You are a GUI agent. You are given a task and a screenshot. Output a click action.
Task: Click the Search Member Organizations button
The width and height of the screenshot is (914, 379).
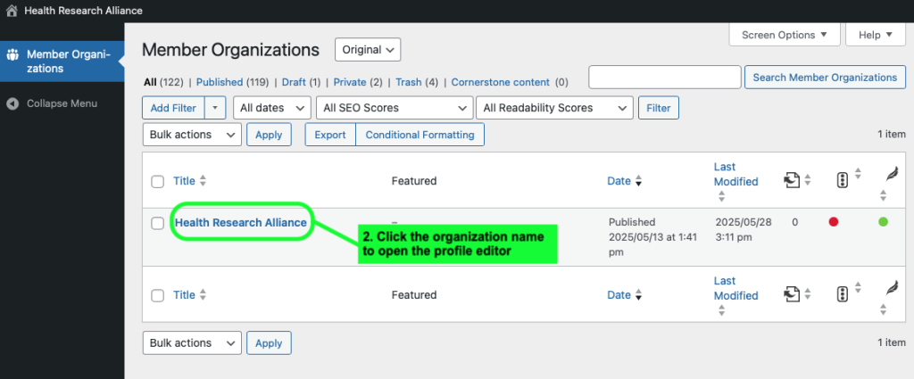pos(825,78)
